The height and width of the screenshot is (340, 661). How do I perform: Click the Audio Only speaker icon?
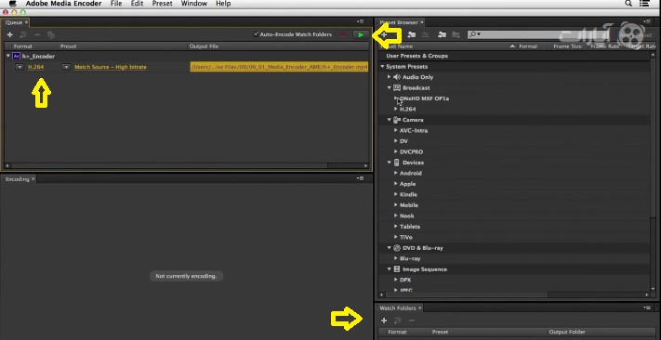[x=396, y=77]
